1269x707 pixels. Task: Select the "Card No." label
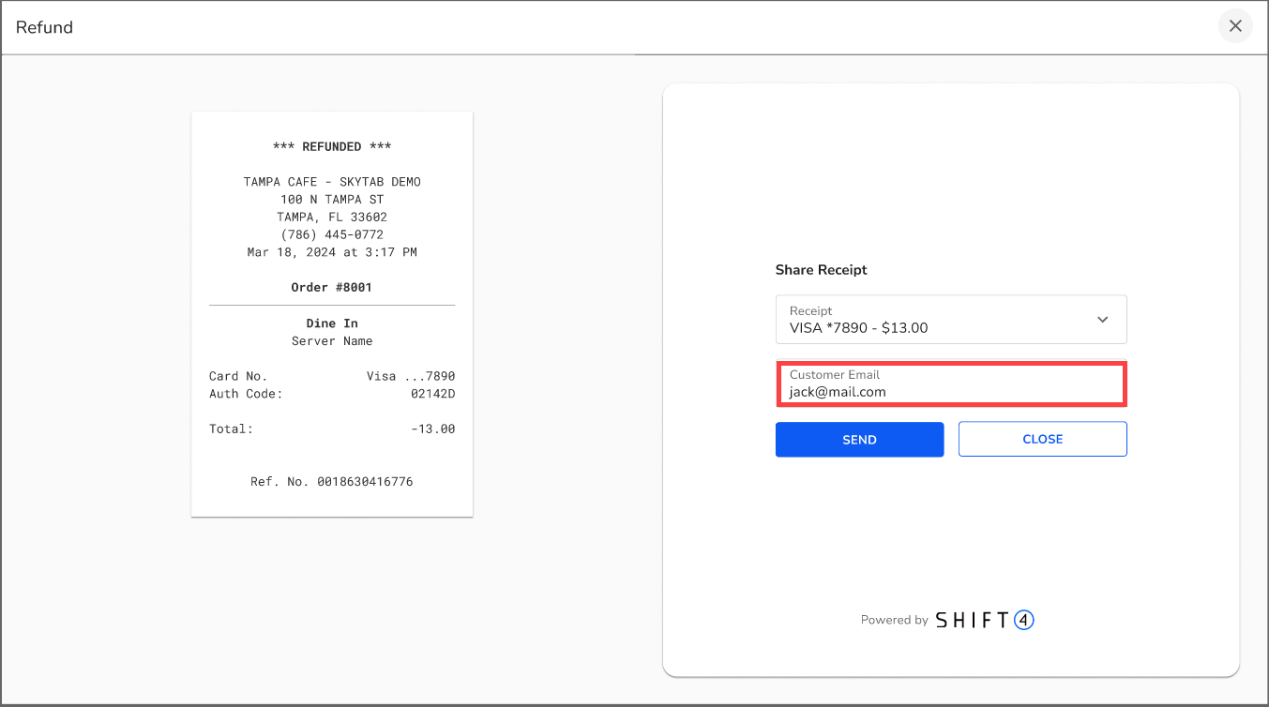point(238,376)
